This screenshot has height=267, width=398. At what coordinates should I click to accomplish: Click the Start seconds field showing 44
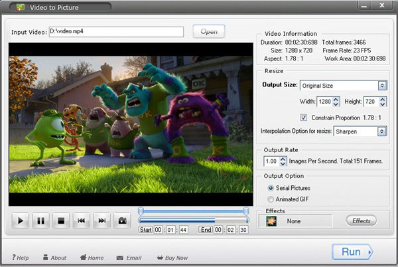click(183, 230)
